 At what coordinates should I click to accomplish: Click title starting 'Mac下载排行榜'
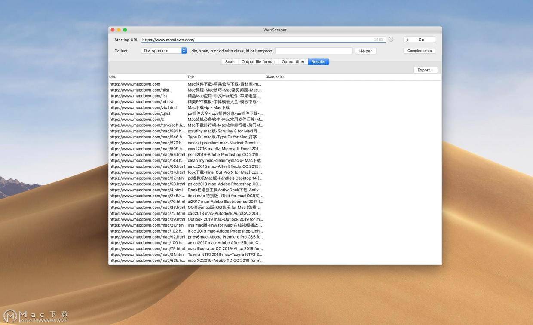coord(225,125)
